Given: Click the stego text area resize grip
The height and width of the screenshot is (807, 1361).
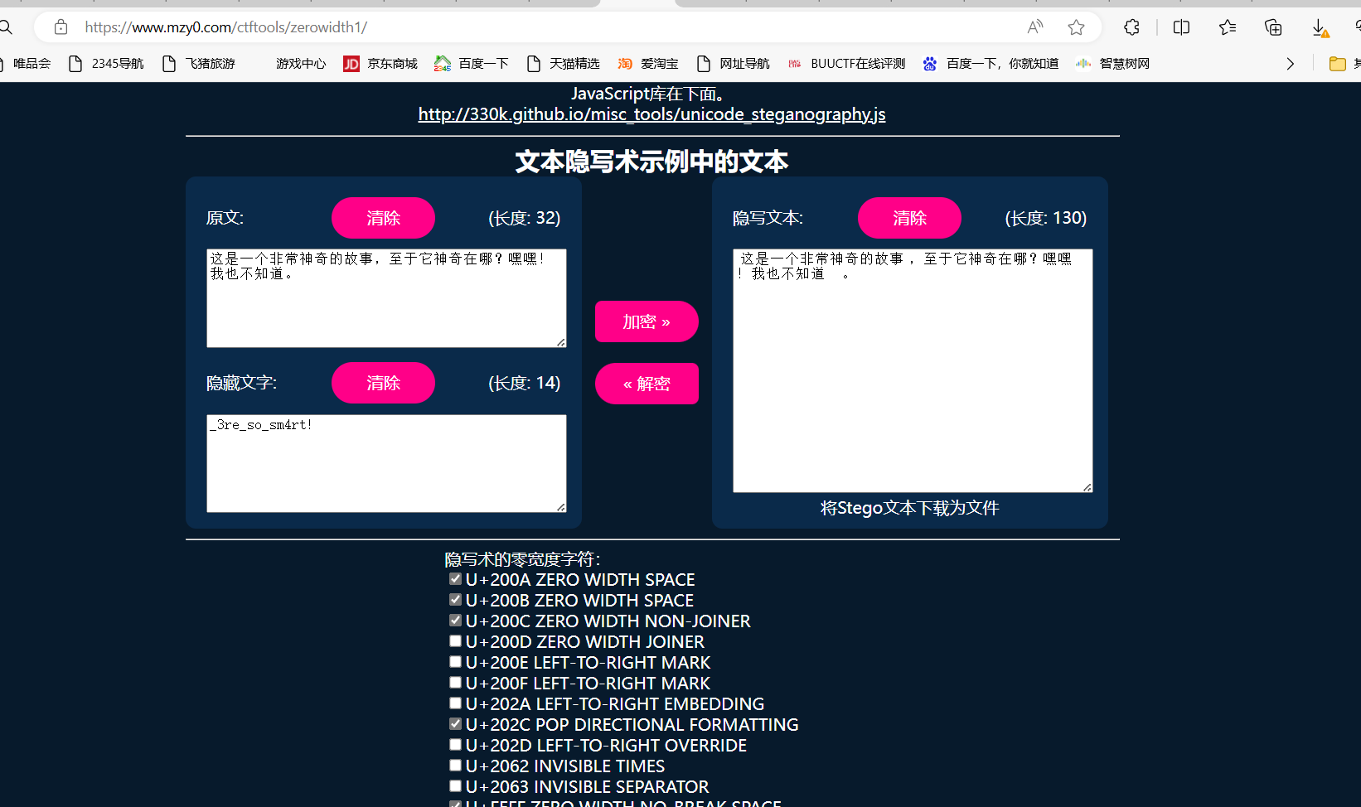Looking at the screenshot, I should point(1087,487).
